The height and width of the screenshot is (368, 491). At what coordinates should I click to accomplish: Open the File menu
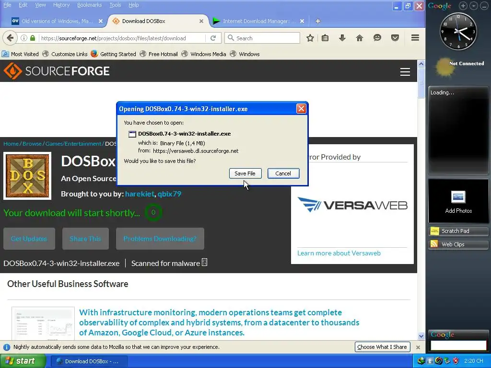pyautogui.click(x=7, y=5)
